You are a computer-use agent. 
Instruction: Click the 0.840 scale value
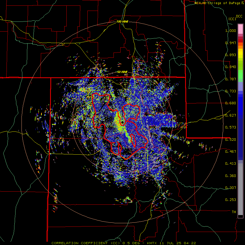pos(231,67)
